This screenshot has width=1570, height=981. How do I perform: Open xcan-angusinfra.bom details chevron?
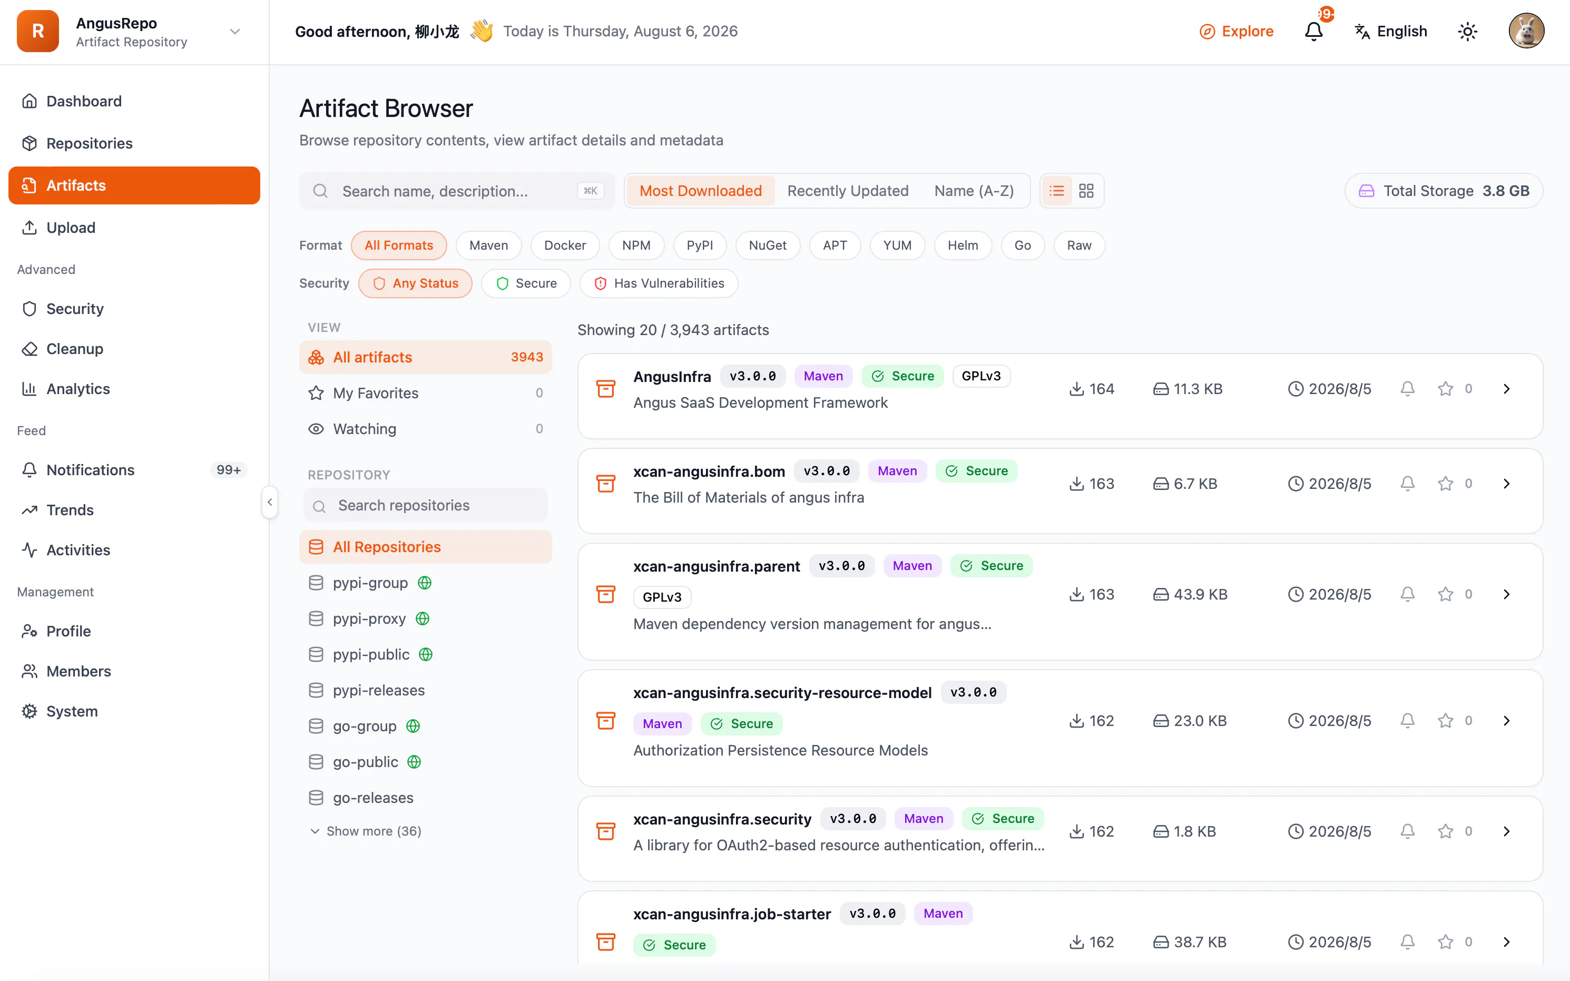(1506, 483)
